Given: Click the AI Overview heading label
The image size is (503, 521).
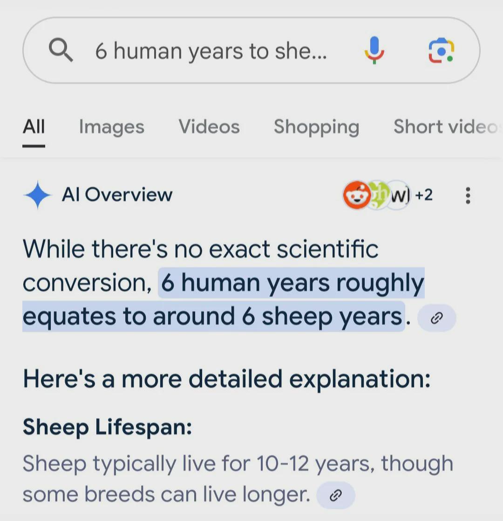Looking at the screenshot, I should click(117, 195).
